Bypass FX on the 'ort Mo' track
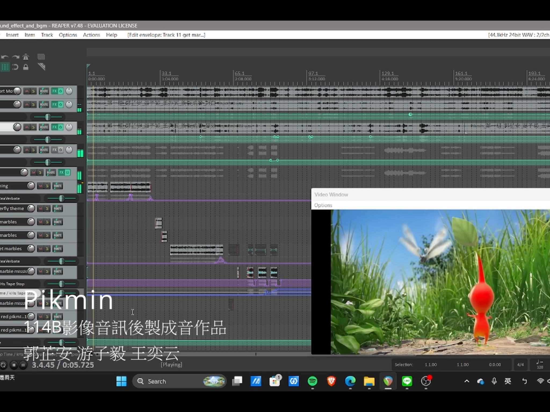550x412 pixels. (x=61, y=91)
